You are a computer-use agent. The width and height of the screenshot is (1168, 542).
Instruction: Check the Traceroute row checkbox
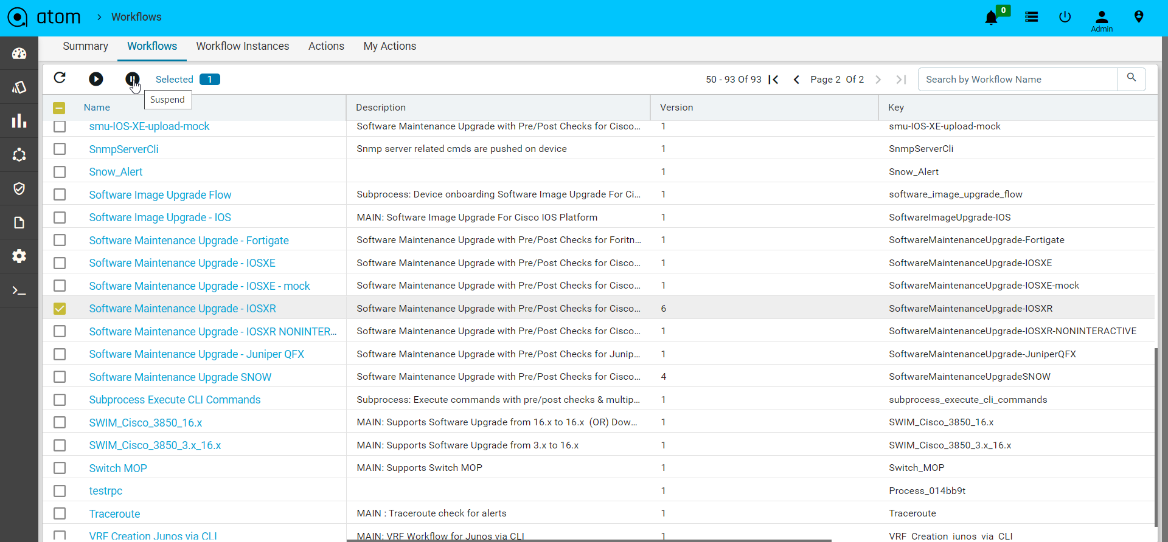[x=60, y=513]
